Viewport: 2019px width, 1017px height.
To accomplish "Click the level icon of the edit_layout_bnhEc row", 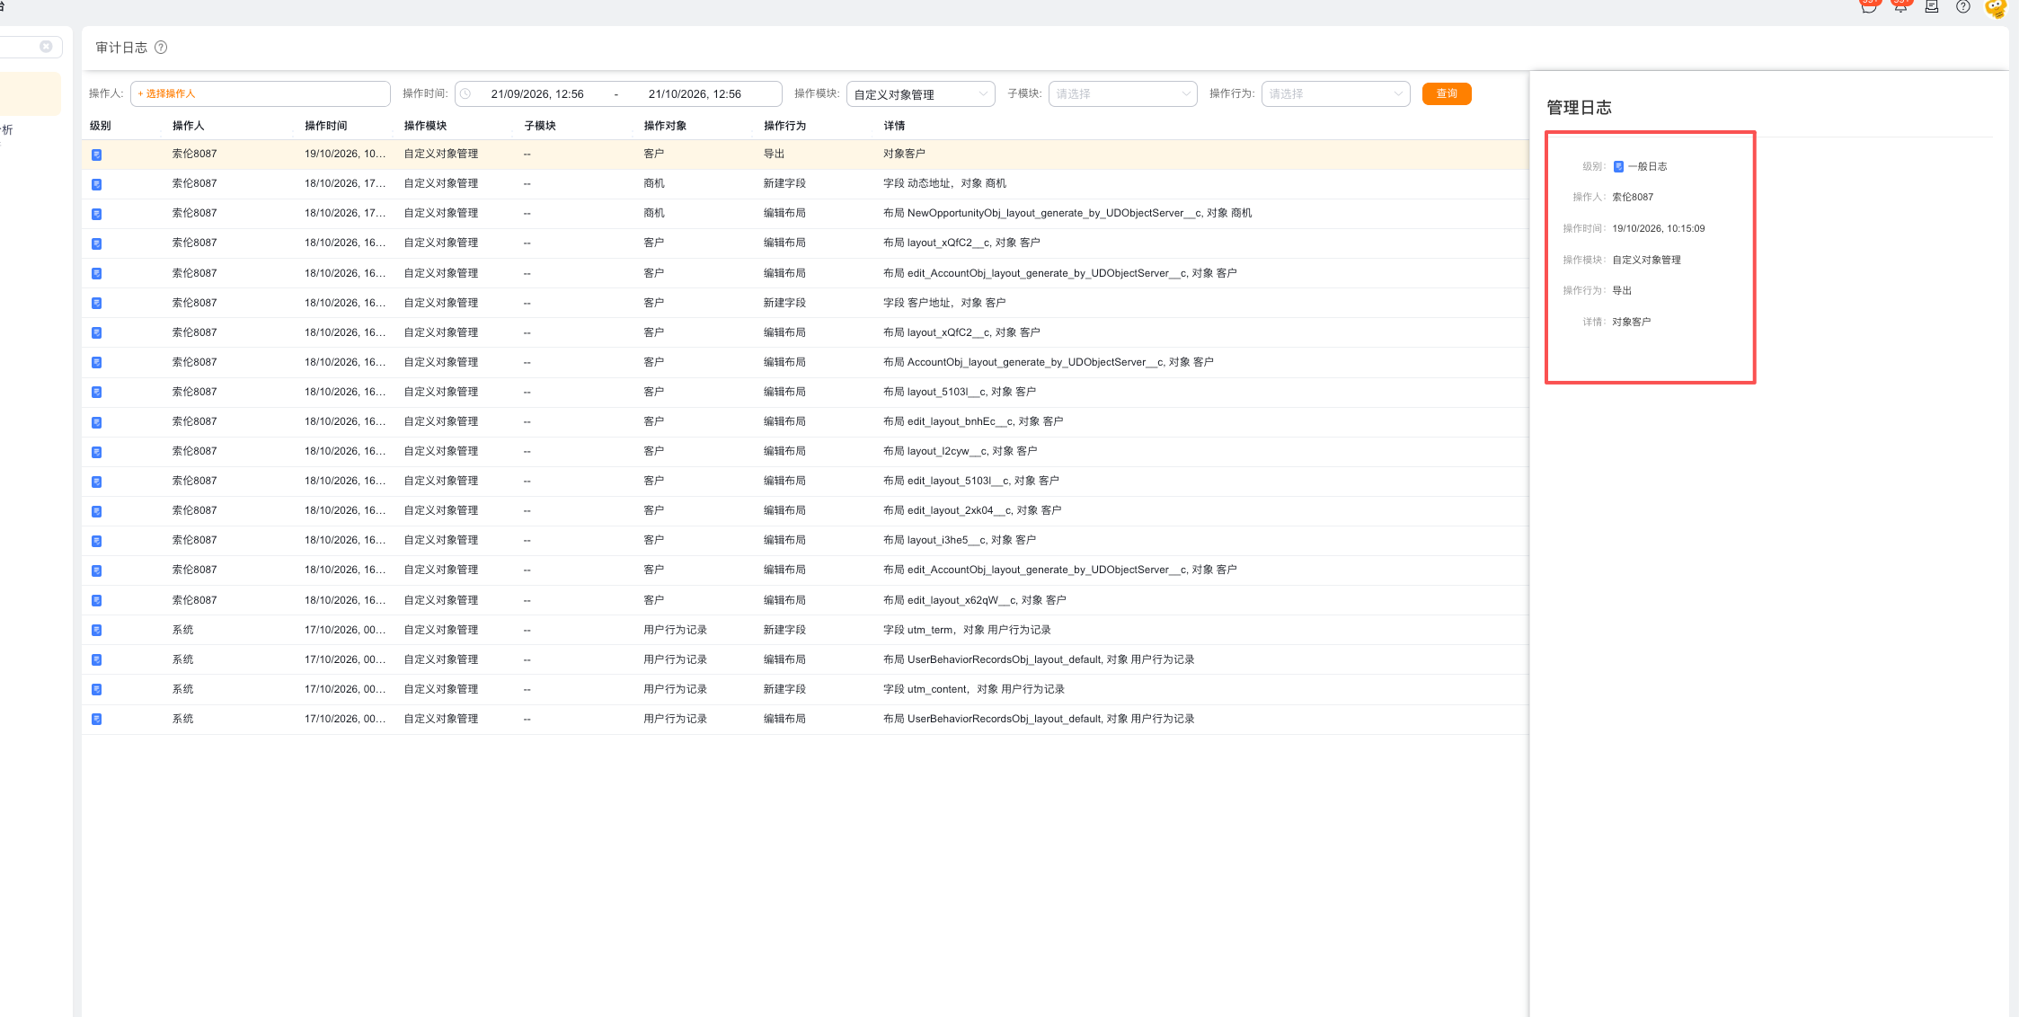I will coord(96,422).
